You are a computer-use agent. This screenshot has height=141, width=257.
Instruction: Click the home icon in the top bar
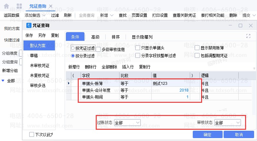point(6,6)
